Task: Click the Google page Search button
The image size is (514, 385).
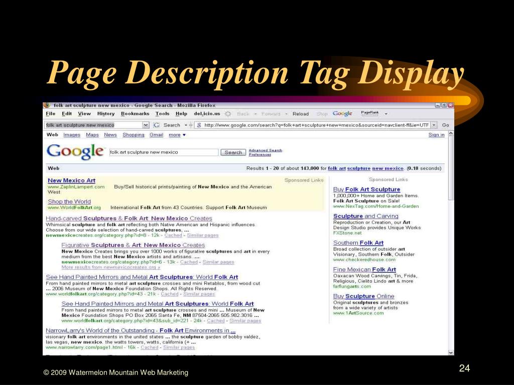Action: pos(233,152)
